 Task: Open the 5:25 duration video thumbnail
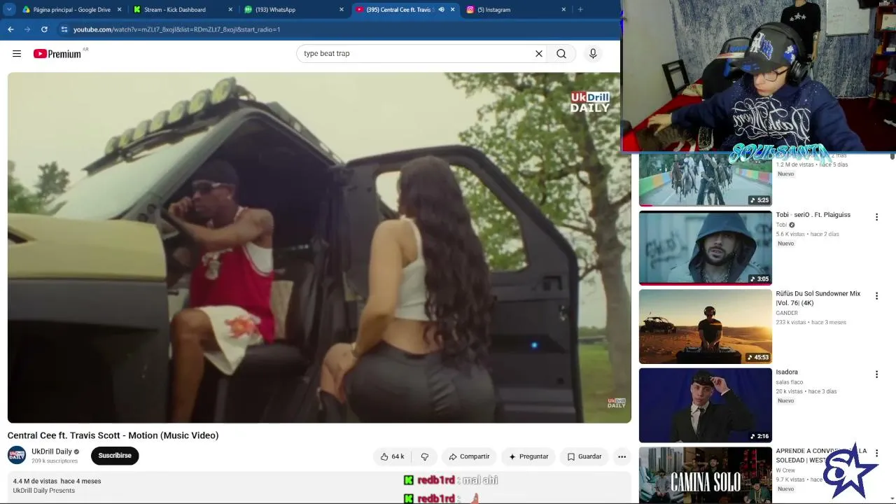click(x=706, y=179)
